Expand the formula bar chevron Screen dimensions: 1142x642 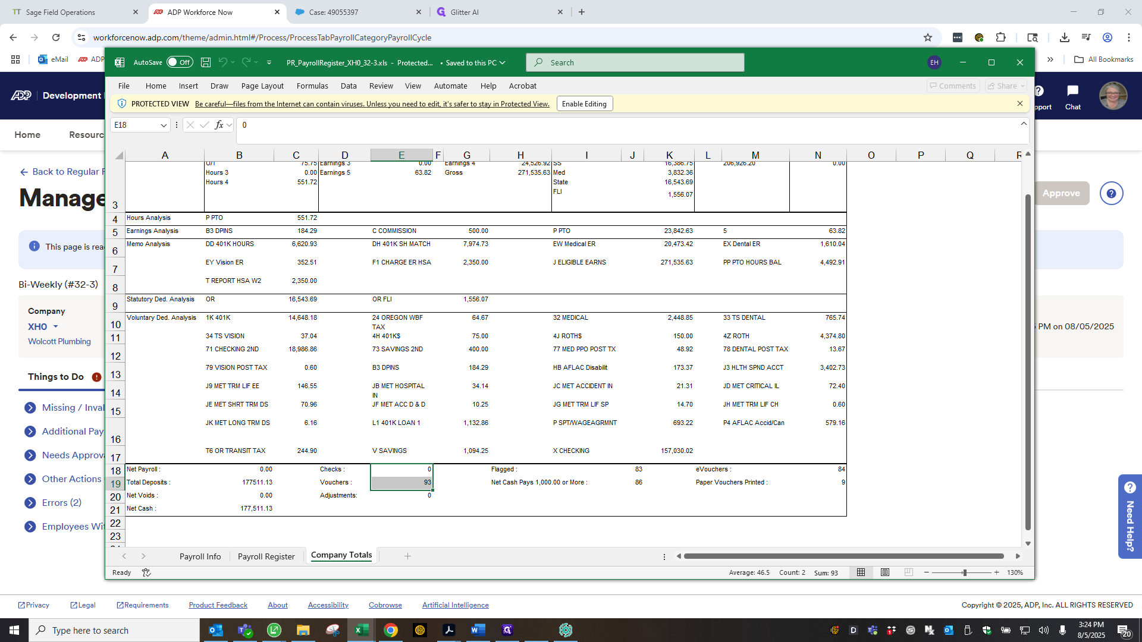pyautogui.click(x=1024, y=124)
